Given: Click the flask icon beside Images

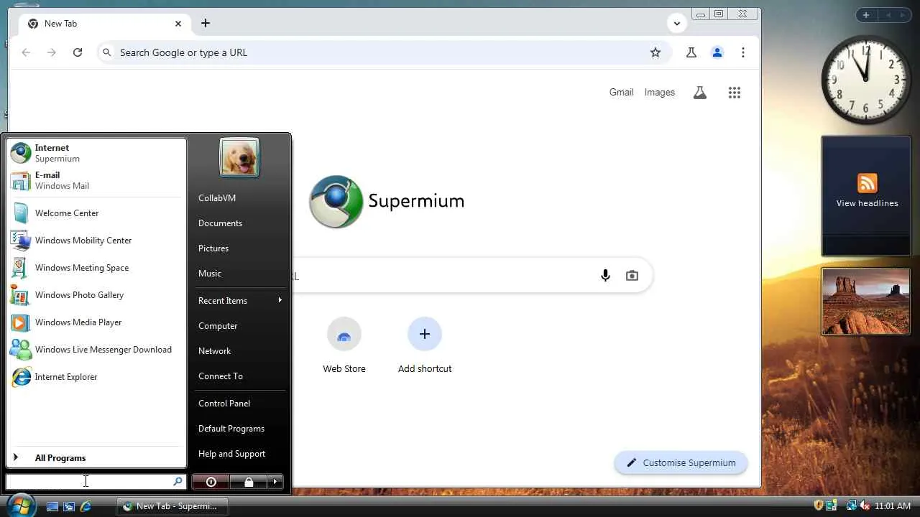Looking at the screenshot, I should [x=699, y=93].
